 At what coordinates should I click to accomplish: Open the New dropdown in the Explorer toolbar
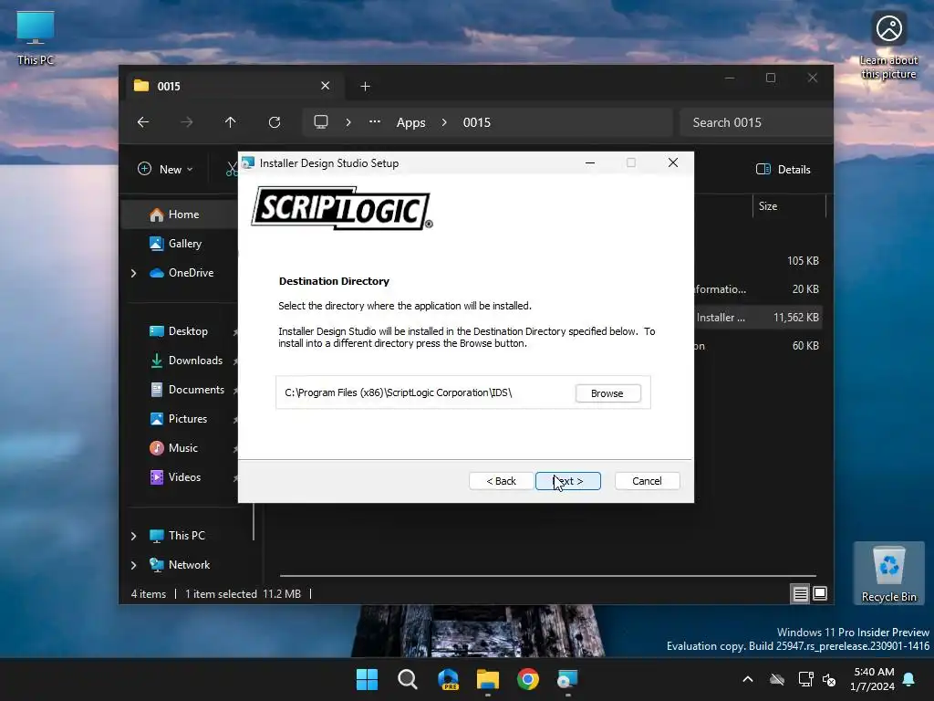pyautogui.click(x=166, y=169)
